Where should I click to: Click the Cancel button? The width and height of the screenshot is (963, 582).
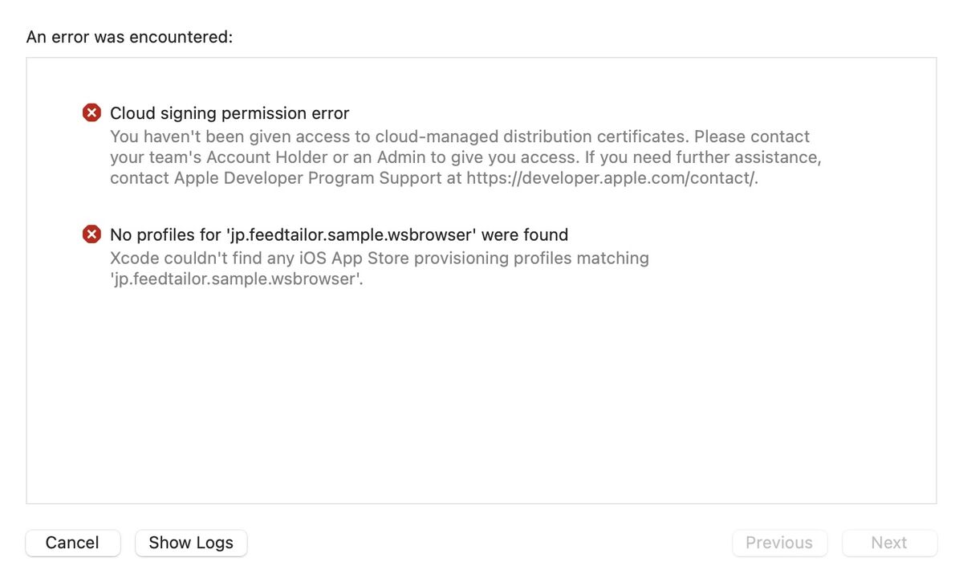73,543
